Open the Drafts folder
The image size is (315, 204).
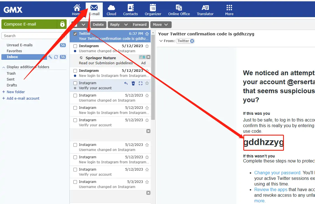(12, 85)
